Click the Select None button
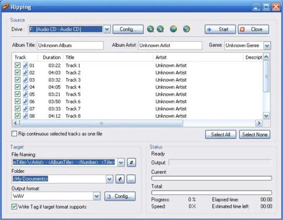This screenshot has height=220, width=283. coord(255,134)
